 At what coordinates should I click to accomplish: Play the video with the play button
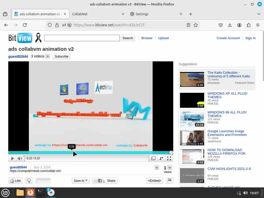pos(12,158)
